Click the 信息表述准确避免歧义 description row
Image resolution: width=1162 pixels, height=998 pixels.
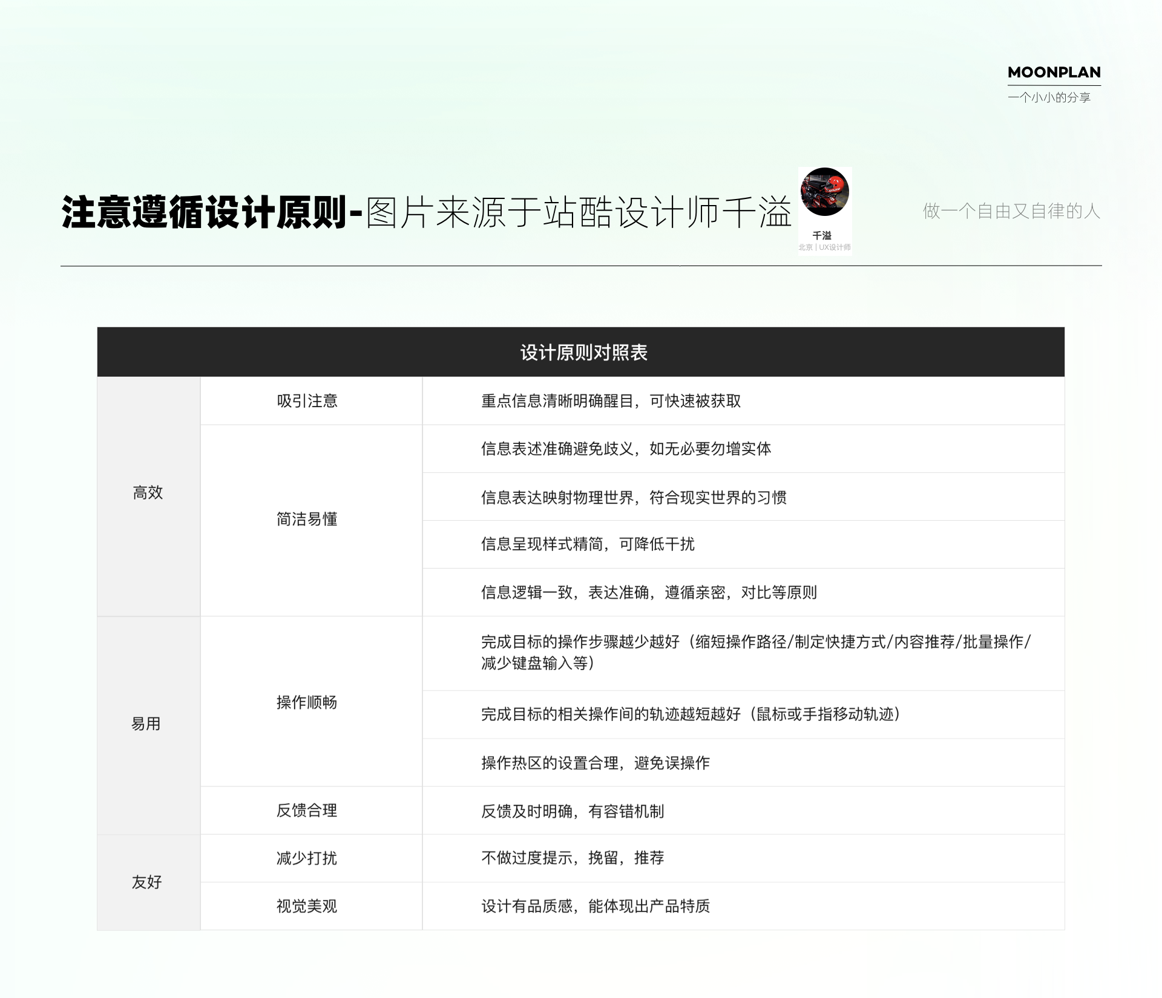(x=626, y=449)
